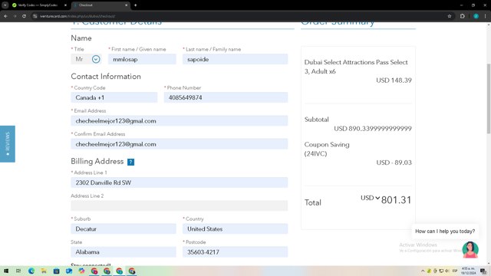Open the Reviews side tab

click(x=8, y=144)
